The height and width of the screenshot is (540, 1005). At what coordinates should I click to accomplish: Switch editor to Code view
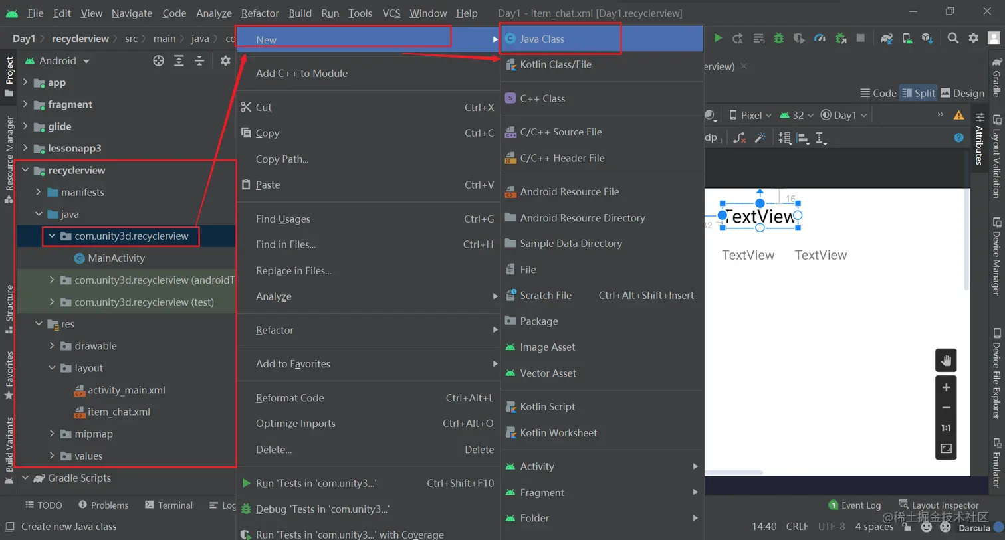878,93
